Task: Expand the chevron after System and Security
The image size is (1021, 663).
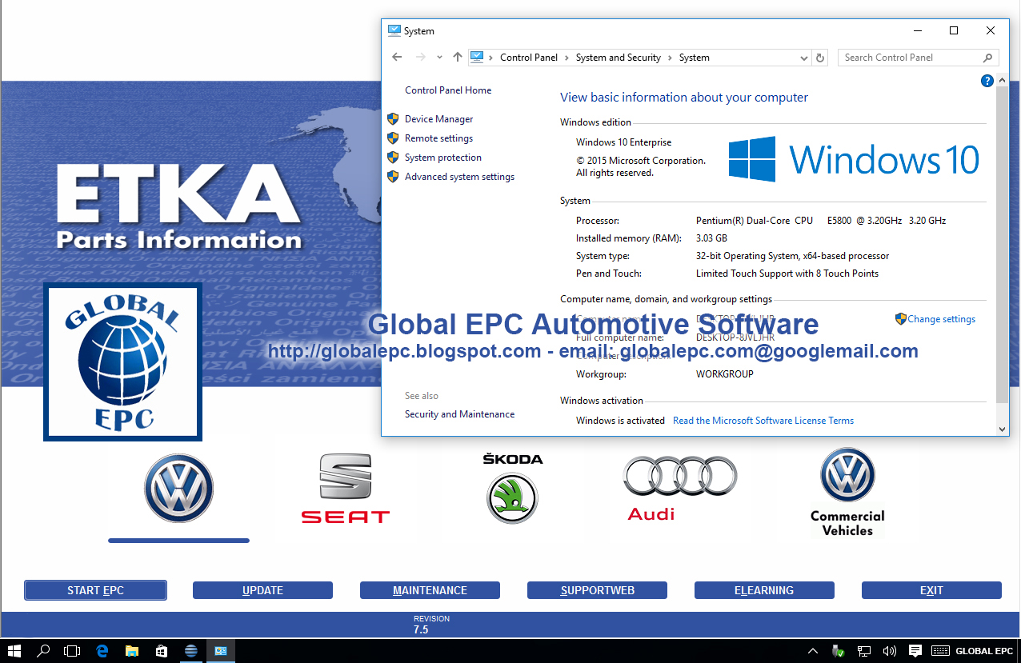Action: pos(670,58)
